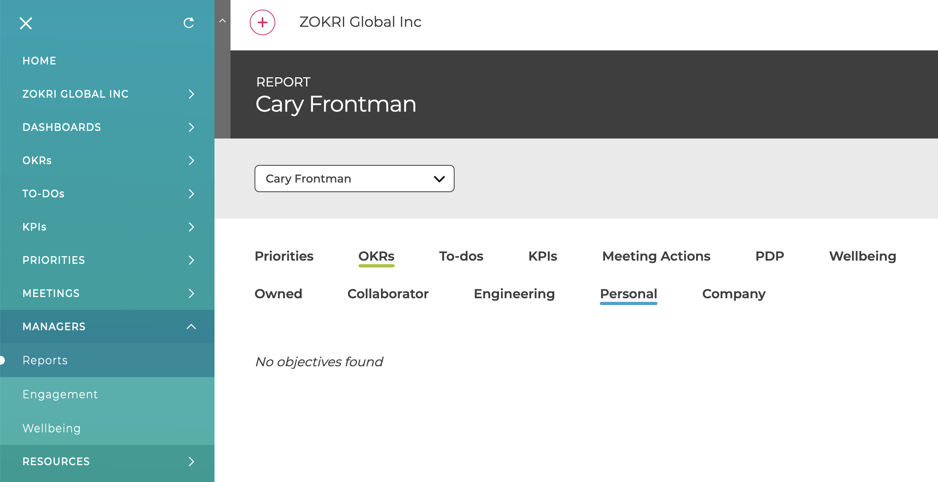Click ZOKRI Global Inc header title
This screenshot has width=938, height=482.
click(x=360, y=22)
